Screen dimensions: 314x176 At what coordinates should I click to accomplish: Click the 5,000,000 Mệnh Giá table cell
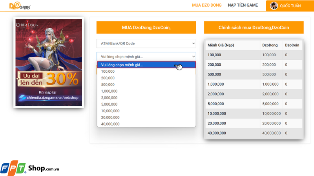233,104
